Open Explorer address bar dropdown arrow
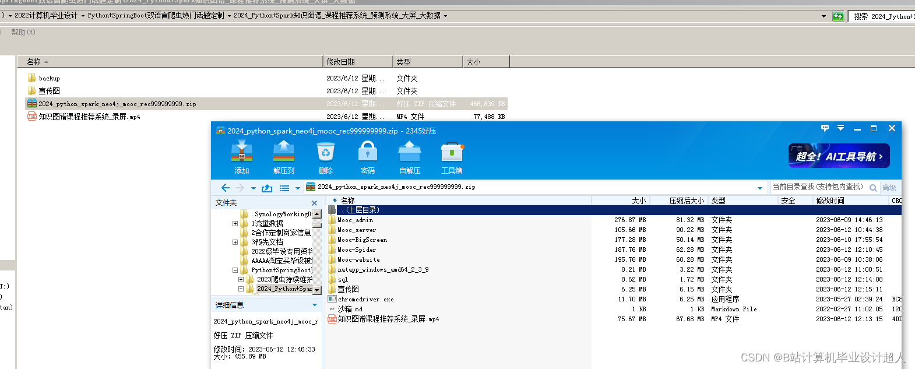The image size is (915, 369). pos(823,16)
